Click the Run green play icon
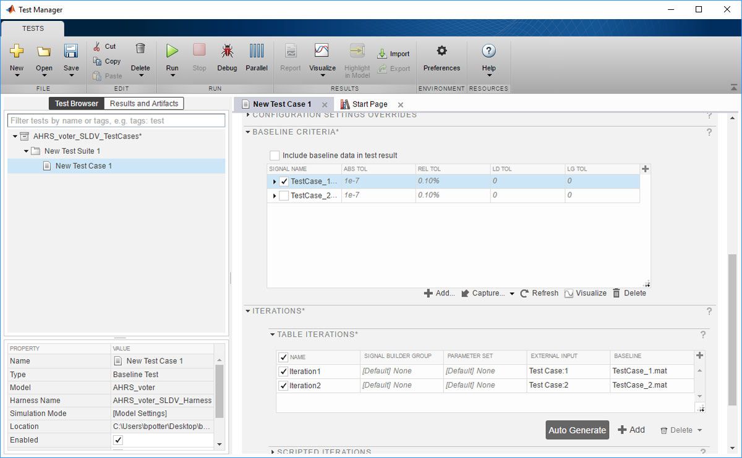 point(172,51)
